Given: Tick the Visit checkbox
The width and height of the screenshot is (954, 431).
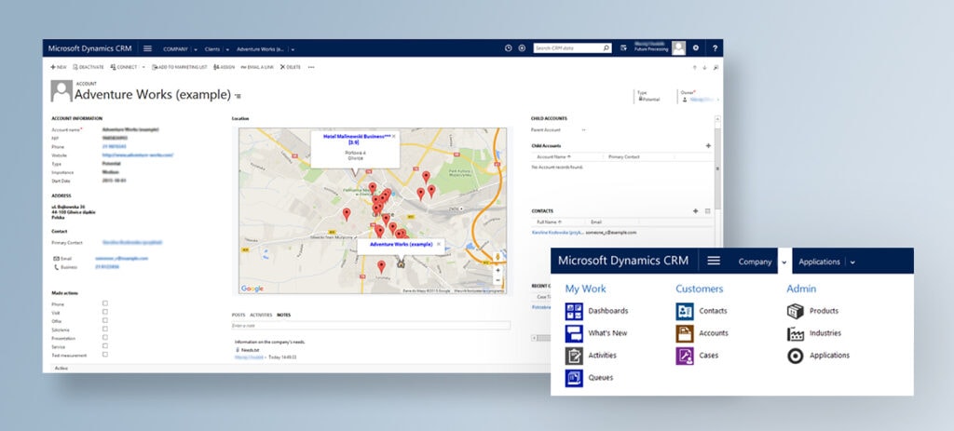Looking at the screenshot, I should coord(104,312).
